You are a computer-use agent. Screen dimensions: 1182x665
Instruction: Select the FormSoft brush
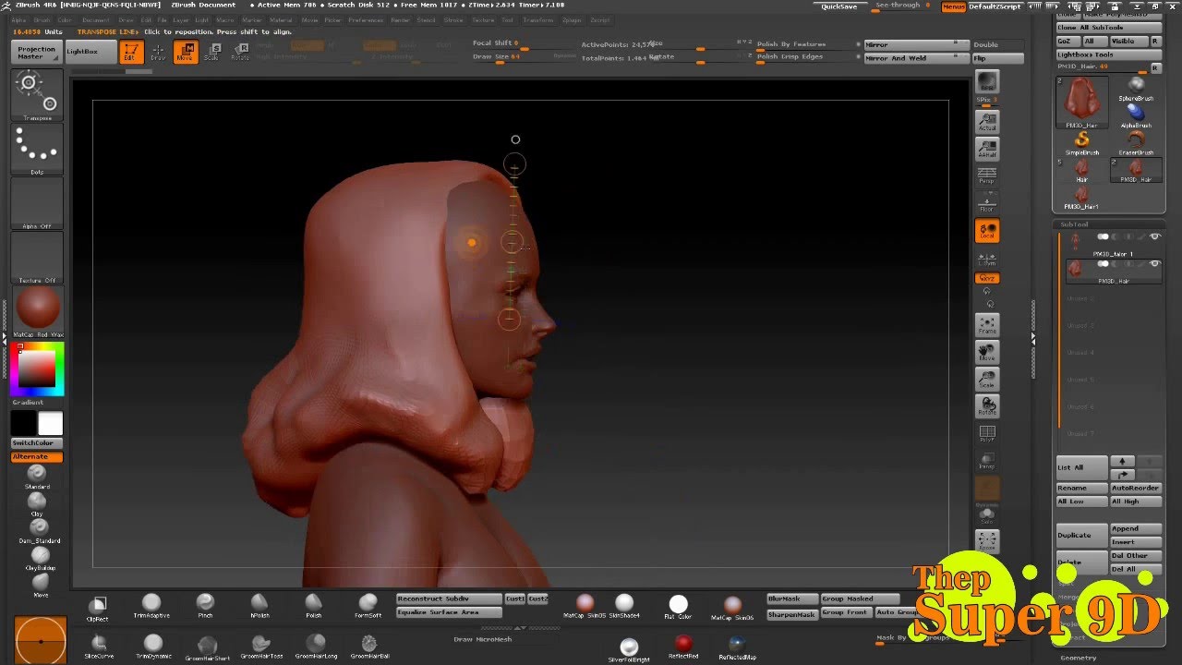click(368, 606)
